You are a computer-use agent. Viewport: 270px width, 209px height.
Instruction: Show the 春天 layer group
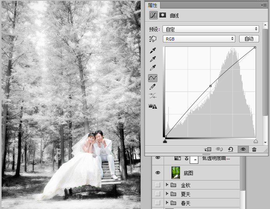click(x=158, y=203)
